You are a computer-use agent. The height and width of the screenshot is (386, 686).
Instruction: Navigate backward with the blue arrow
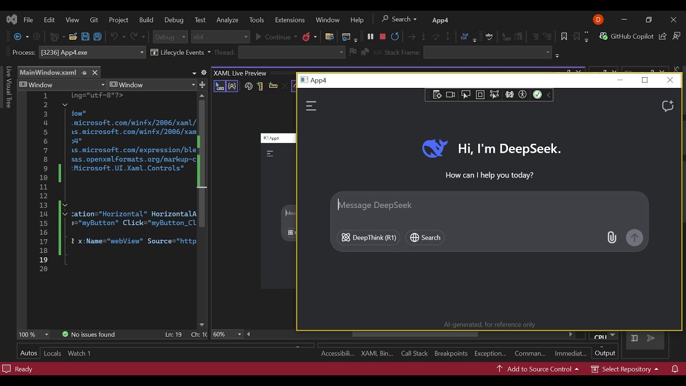[18, 36]
